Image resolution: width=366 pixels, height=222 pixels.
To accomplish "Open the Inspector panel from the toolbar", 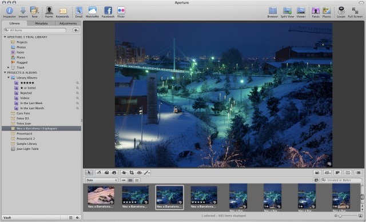I will click(9, 12).
